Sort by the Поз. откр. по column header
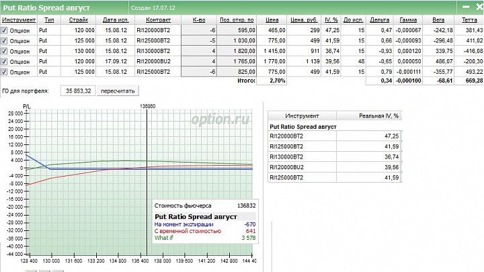 click(237, 19)
